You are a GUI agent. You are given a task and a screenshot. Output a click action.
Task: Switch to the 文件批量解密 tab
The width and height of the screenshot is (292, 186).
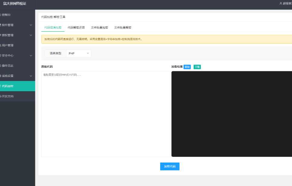[x=123, y=27]
